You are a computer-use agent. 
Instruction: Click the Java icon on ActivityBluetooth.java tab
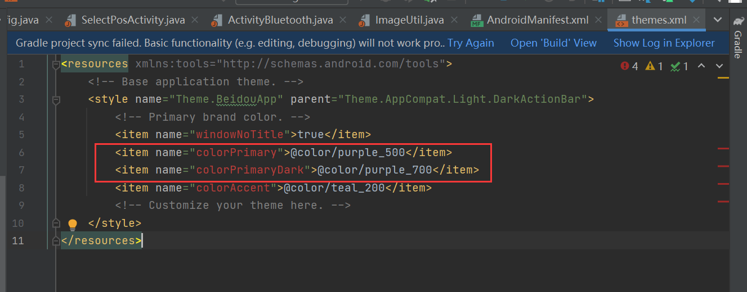coord(217,21)
